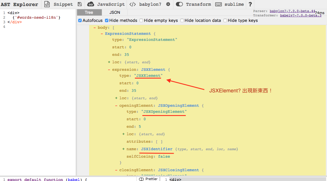Open the Snippet menu
The height and width of the screenshot is (181, 327).
(63, 4)
